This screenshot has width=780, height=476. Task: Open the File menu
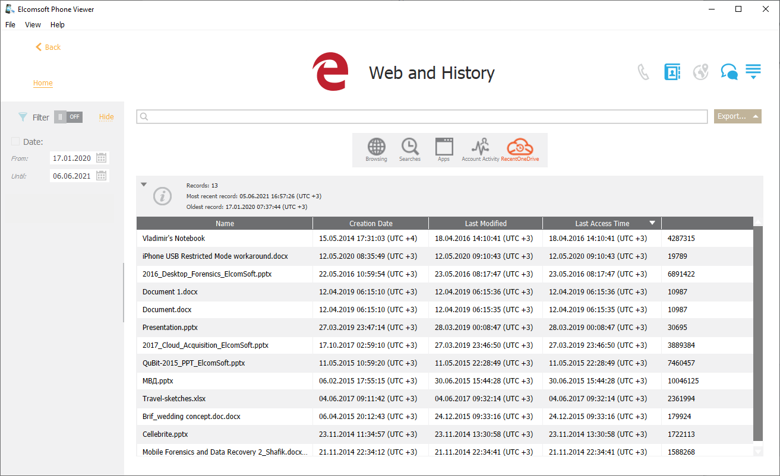(x=10, y=25)
